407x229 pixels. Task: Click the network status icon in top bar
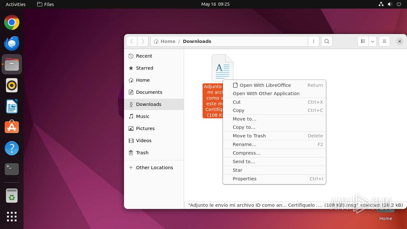(x=381, y=4)
